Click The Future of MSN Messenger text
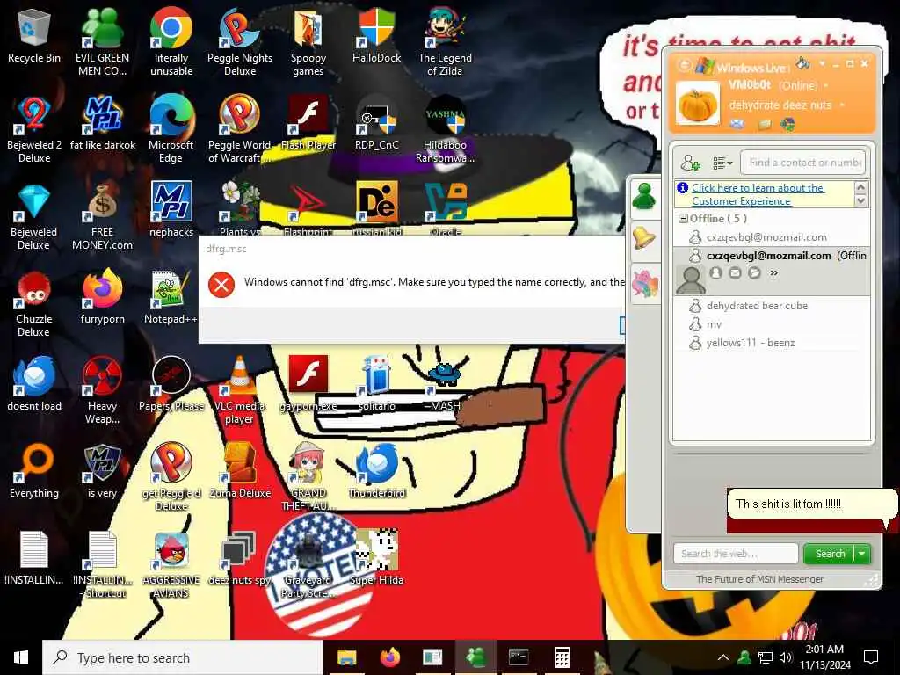900x675 pixels. click(x=759, y=579)
